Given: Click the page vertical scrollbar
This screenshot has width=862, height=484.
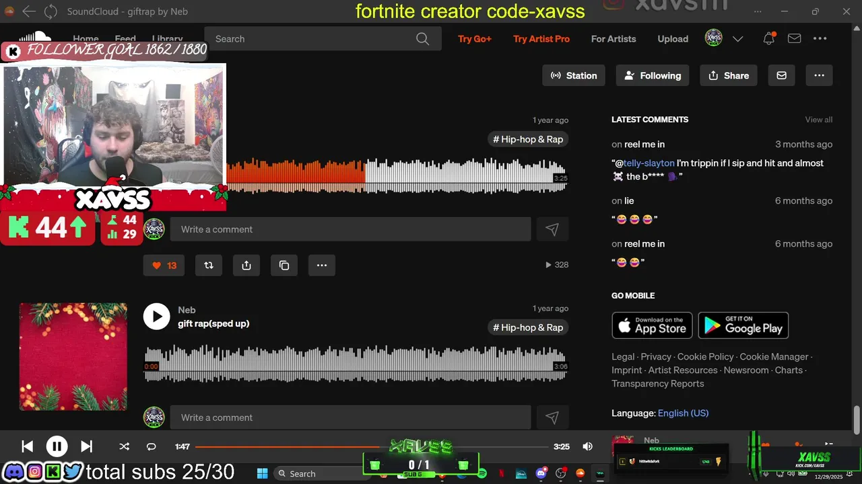Looking at the screenshot, I should [857, 420].
